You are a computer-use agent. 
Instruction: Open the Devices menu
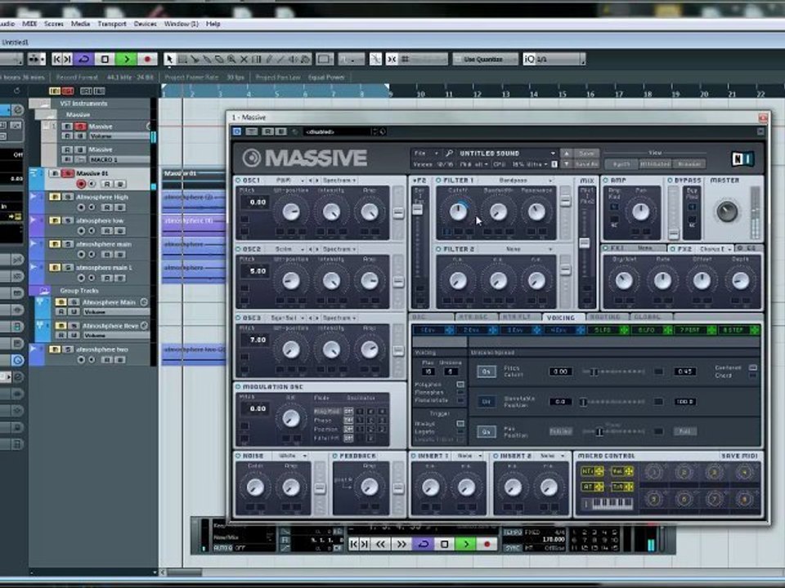146,24
